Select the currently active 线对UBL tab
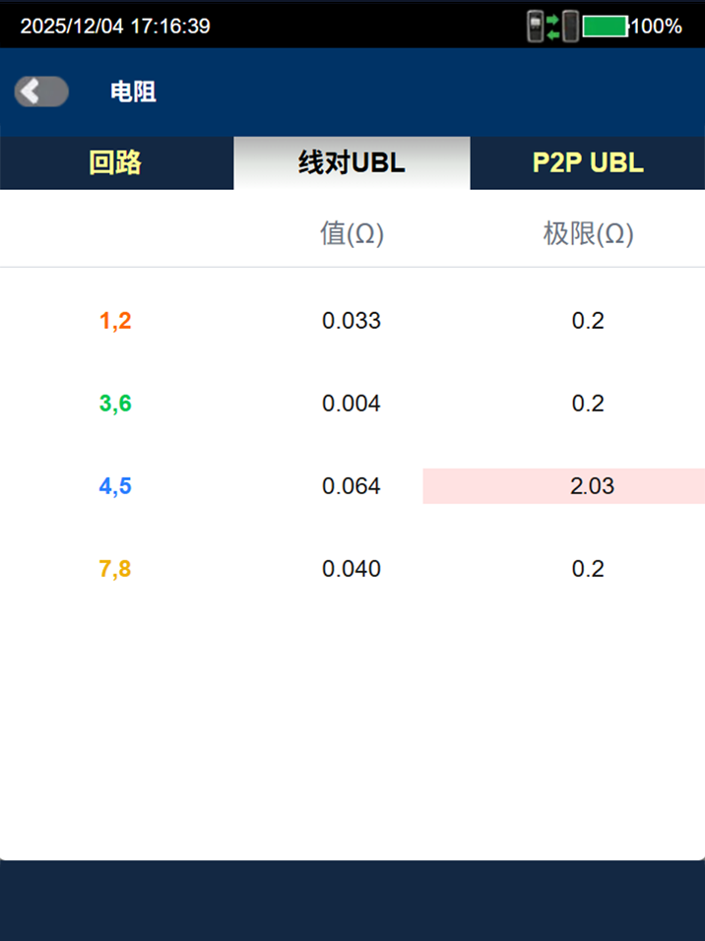Image resolution: width=705 pixels, height=941 pixels. coord(352,163)
